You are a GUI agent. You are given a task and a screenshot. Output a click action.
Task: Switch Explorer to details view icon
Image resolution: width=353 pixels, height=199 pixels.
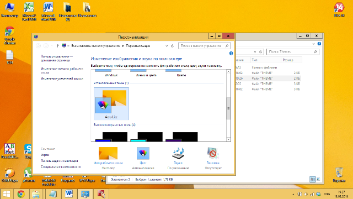click(313, 179)
